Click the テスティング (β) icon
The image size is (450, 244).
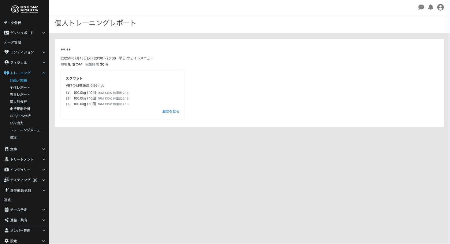[6, 180]
